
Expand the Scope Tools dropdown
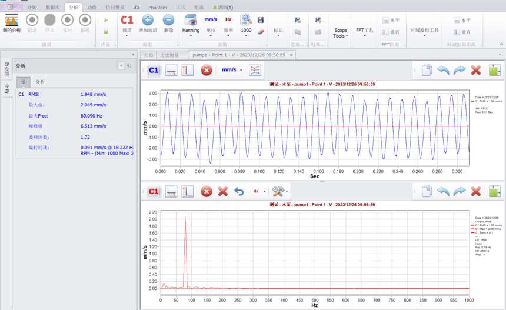(340, 33)
